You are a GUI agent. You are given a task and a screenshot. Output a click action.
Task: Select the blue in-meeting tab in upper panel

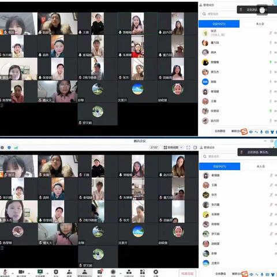(x=219, y=24)
